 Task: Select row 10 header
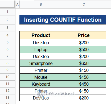(x=7, y=77)
